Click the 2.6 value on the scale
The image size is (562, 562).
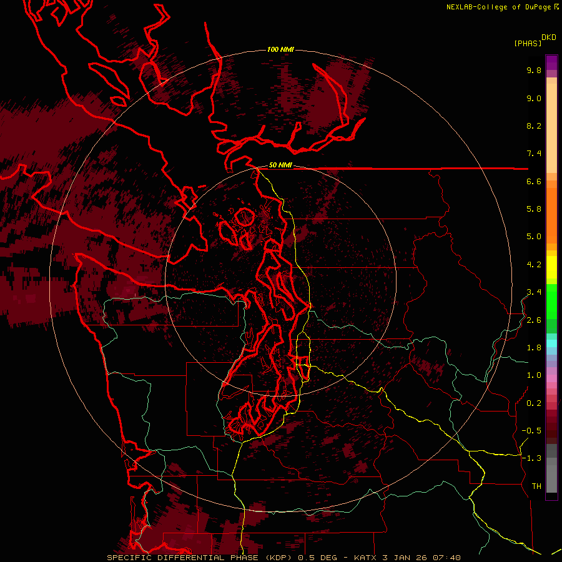tap(534, 320)
